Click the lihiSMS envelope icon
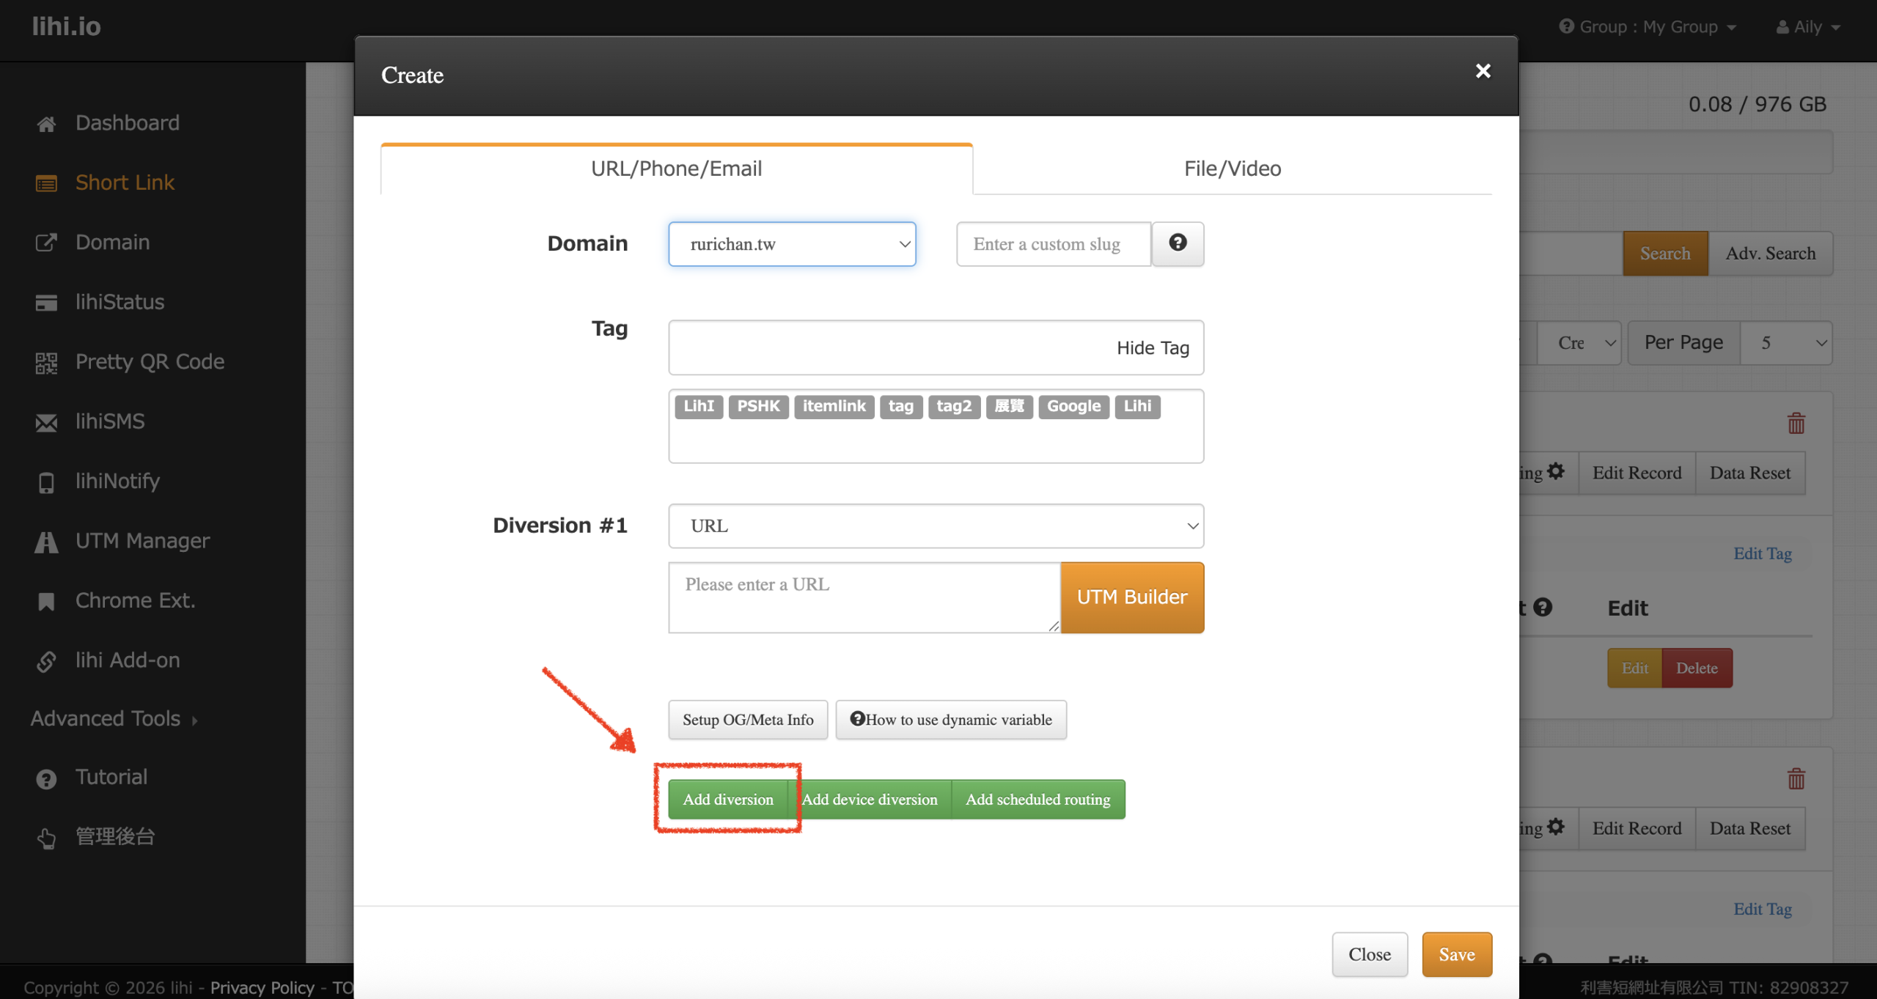The image size is (1877, 999). (46, 422)
